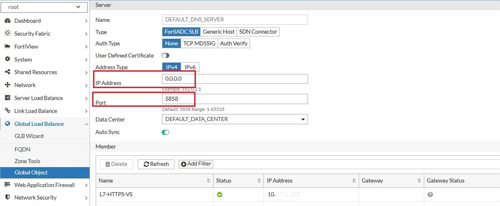
Task: Click gateway status question mark icon
Action: (x=430, y=194)
